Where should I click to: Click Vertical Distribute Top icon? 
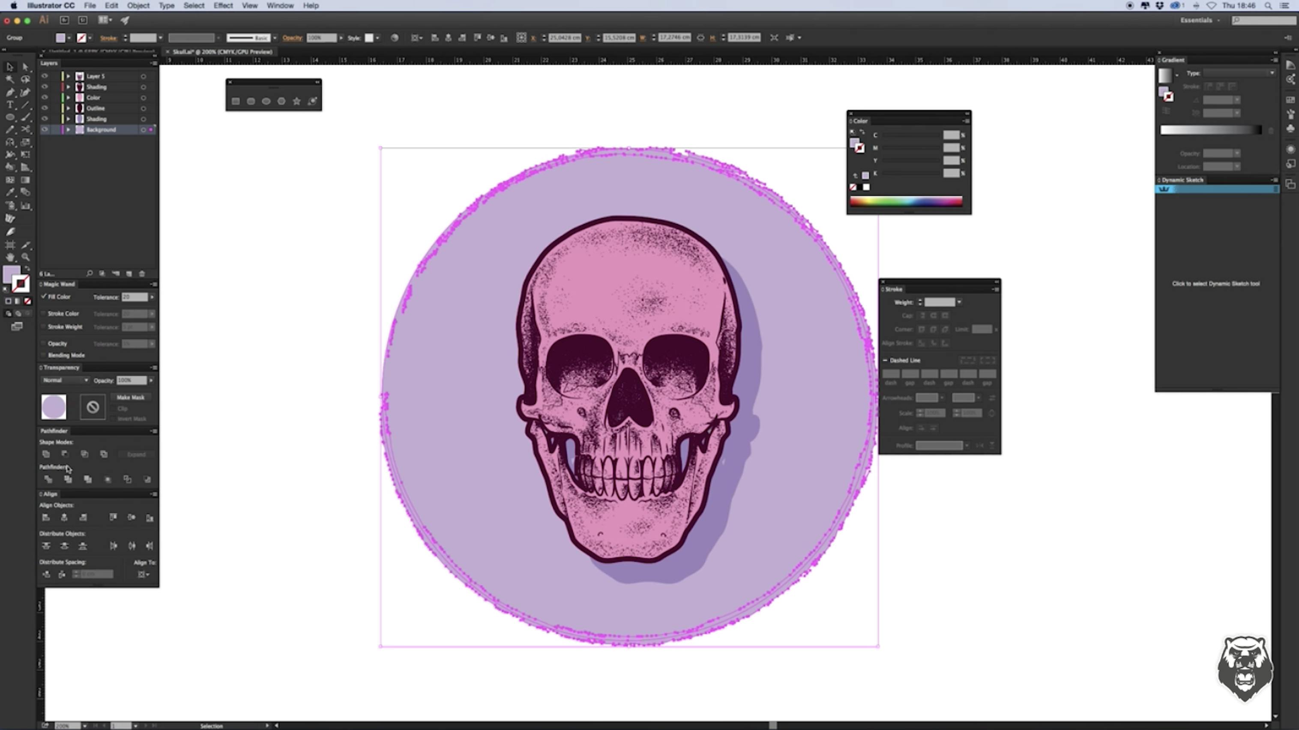coord(46,546)
